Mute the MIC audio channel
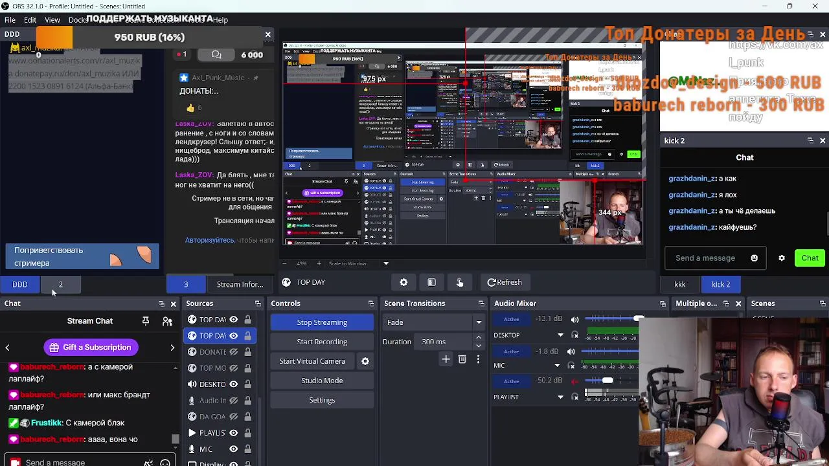Screen dimensions: 829x466 click(571, 351)
